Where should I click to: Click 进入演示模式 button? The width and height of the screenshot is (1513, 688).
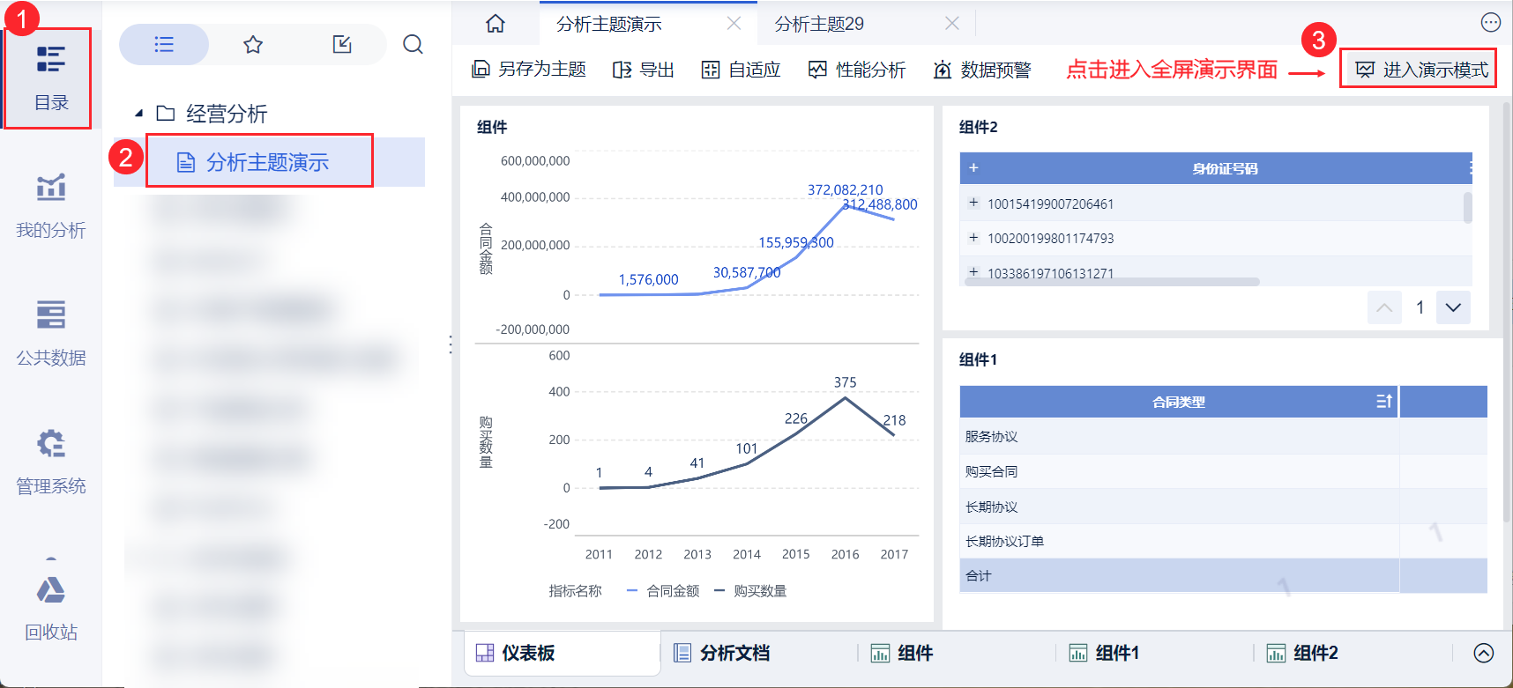pos(1420,69)
